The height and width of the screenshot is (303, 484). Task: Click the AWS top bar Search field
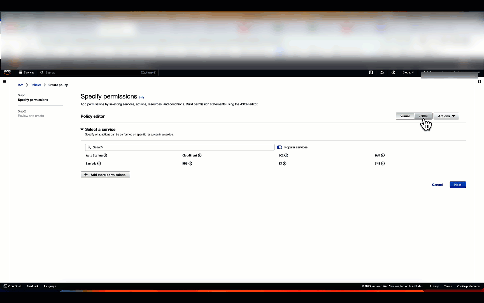coord(98,72)
